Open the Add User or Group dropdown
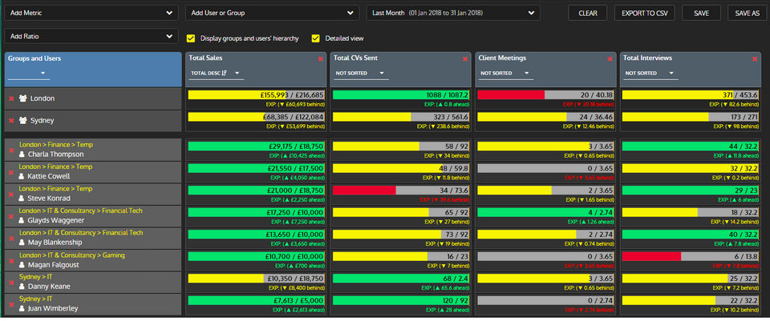This screenshot has height=321, width=770. click(x=272, y=14)
